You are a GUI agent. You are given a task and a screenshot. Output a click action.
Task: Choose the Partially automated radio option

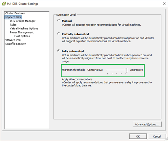[x=59, y=34]
